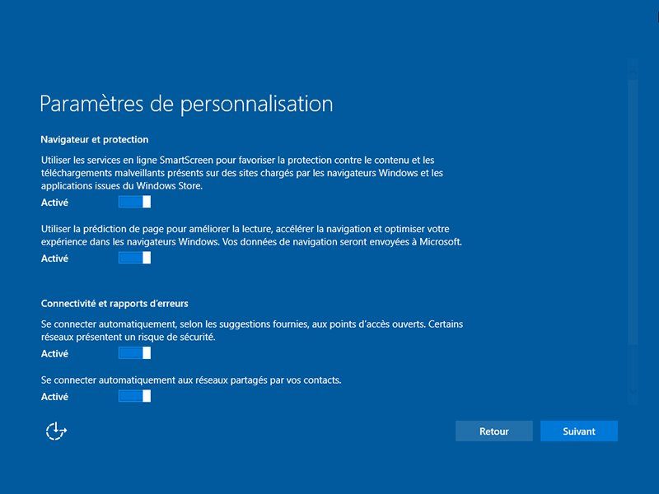Continue with the Suivant button
659x494 pixels.
tap(579, 431)
